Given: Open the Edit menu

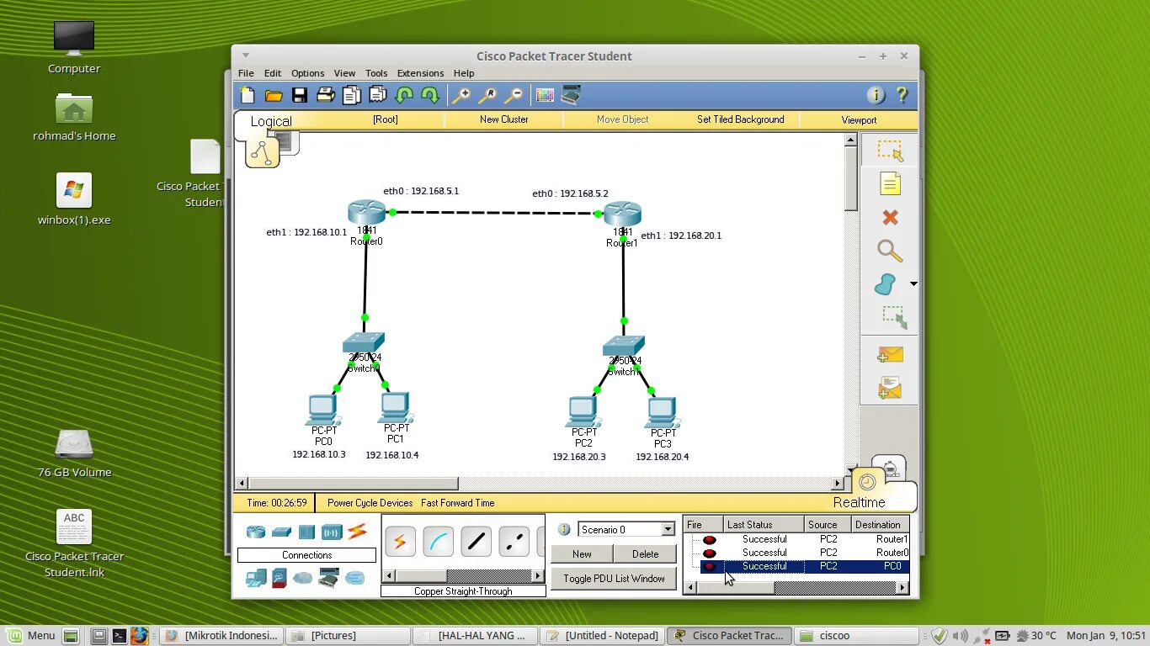Looking at the screenshot, I should click(273, 73).
